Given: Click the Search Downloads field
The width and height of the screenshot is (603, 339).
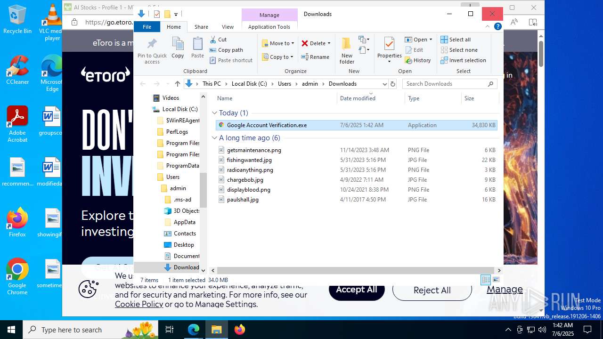Looking at the screenshot, I should point(450,84).
